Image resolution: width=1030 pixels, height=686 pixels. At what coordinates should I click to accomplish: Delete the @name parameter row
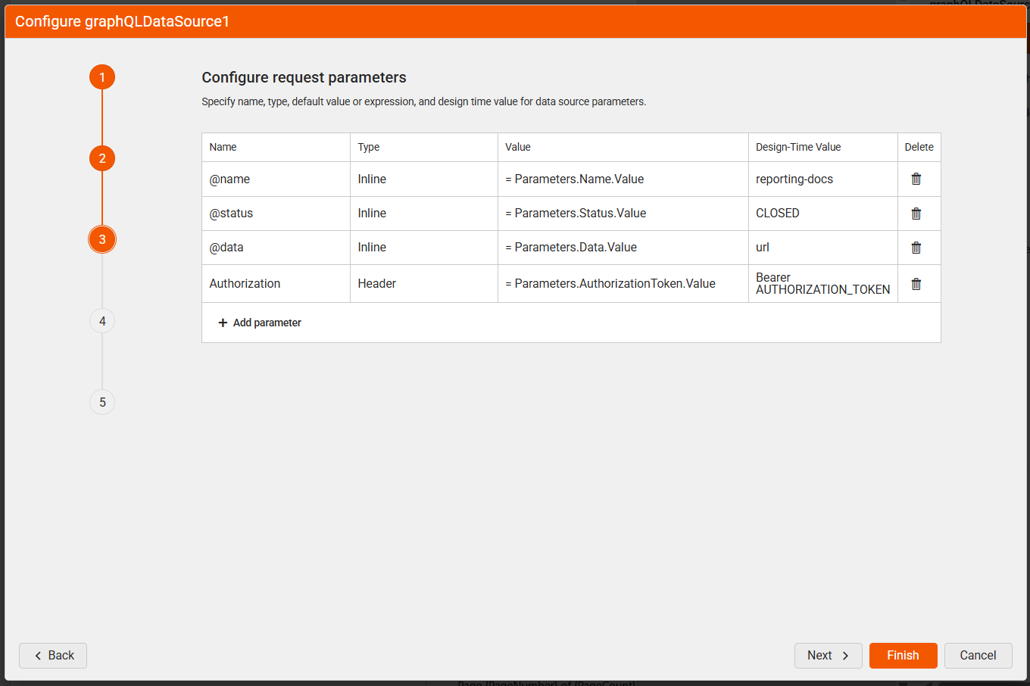[916, 179]
